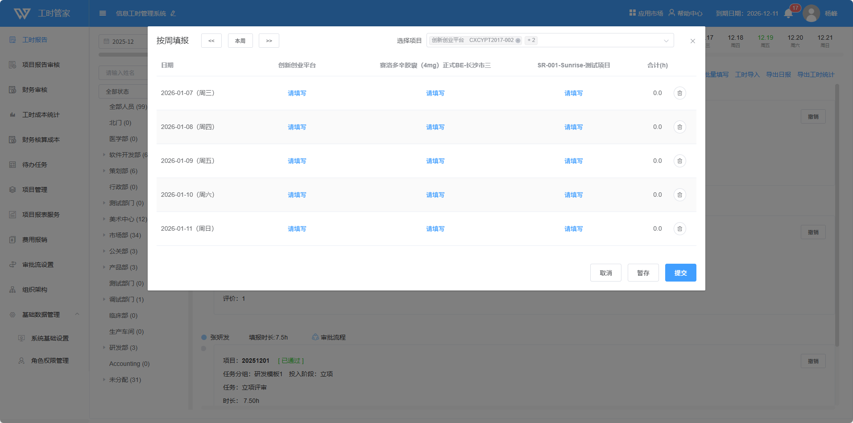The height and width of the screenshot is (423, 853).
Task: Fill SR-001-Sunrise hours for 2026-01-10
Action: pos(573,195)
